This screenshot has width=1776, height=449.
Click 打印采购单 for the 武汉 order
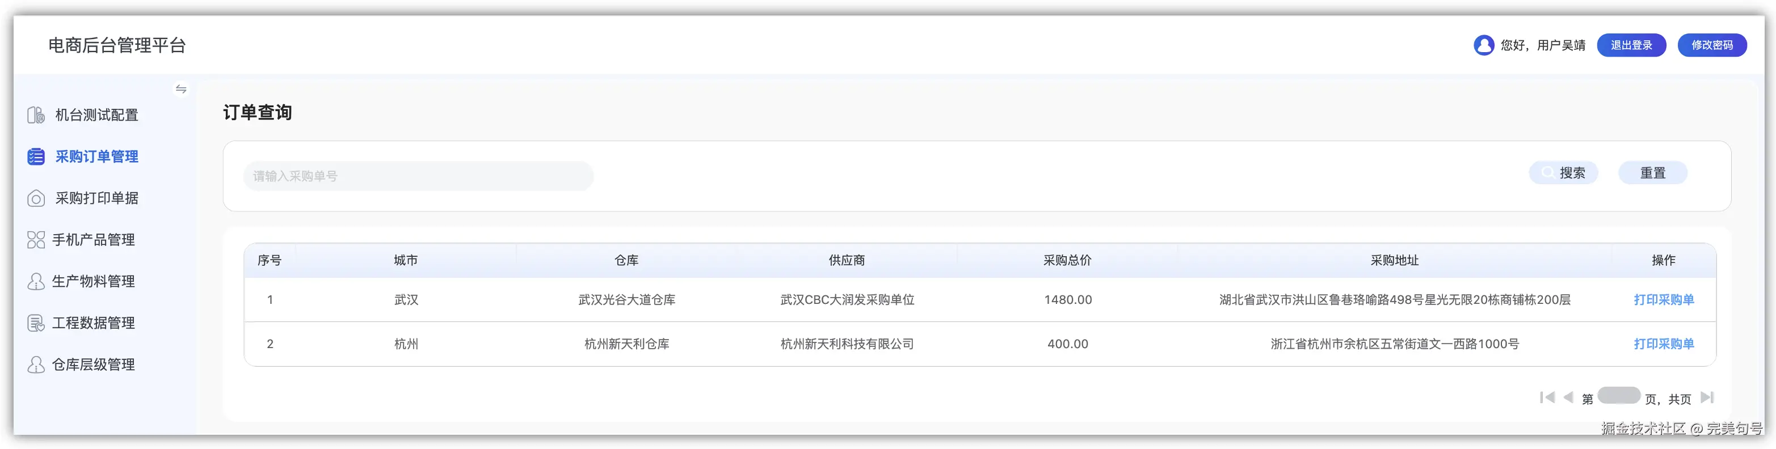point(1664,299)
